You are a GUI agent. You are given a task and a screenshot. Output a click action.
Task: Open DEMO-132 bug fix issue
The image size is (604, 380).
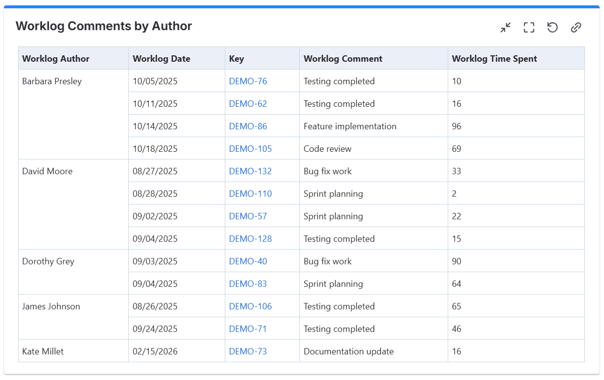250,171
